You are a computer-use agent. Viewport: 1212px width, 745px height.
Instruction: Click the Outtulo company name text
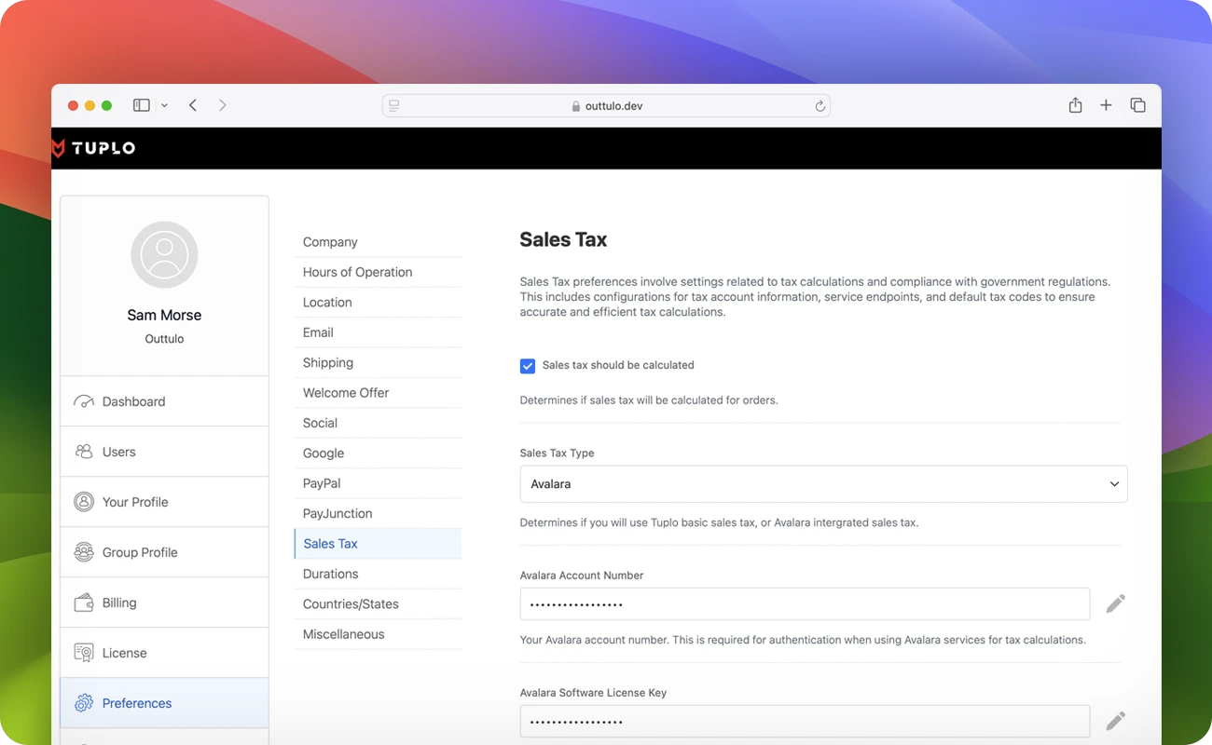tap(164, 339)
